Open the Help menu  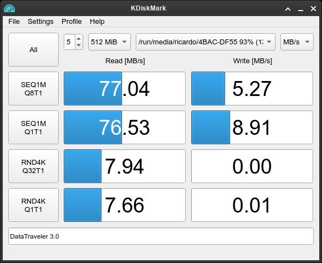pyautogui.click(x=97, y=22)
